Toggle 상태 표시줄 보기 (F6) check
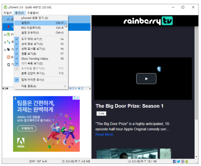Viewport: 201px width, 166px height. tap(17, 49)
